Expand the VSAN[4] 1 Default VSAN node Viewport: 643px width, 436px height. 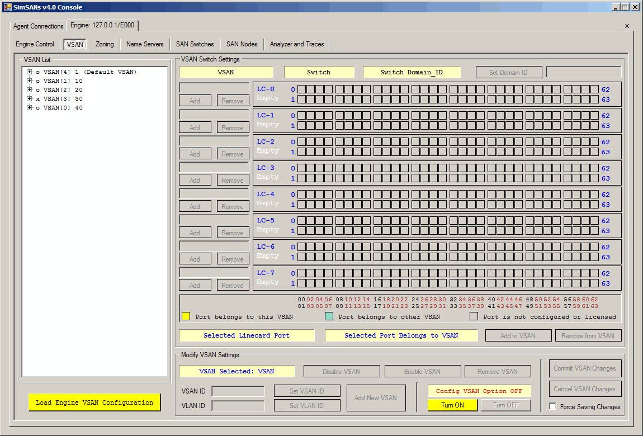pyautogui.click(x=30, y=72)
